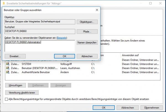Click Vererbung deaktivieren
This screenshot has width=166, height=112.
(x=22, y=93)
